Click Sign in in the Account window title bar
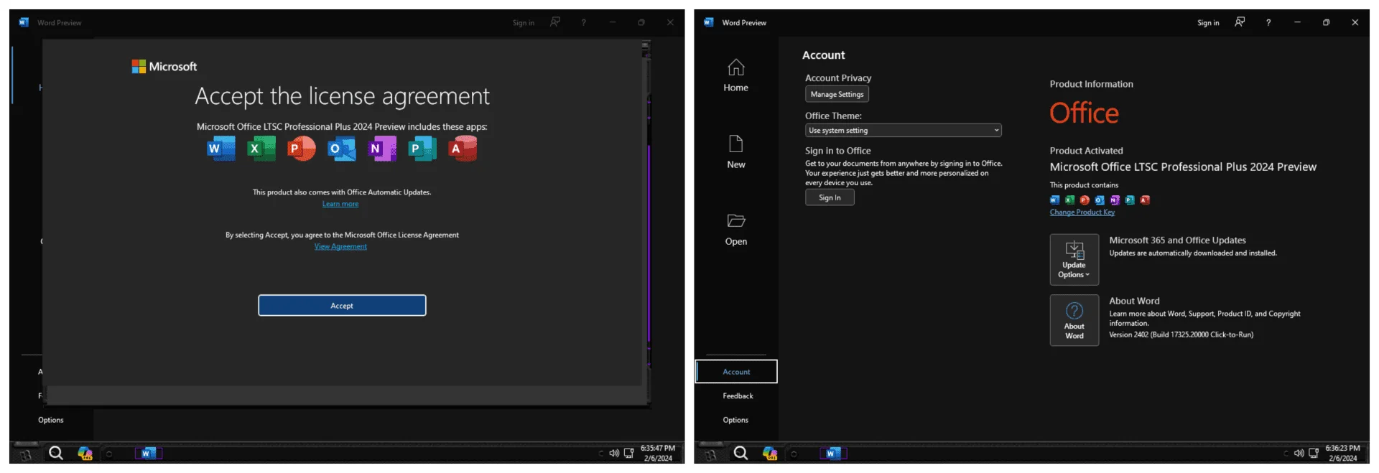The height and width of the screenshot is (473, 1379). tap(1208, 23)
